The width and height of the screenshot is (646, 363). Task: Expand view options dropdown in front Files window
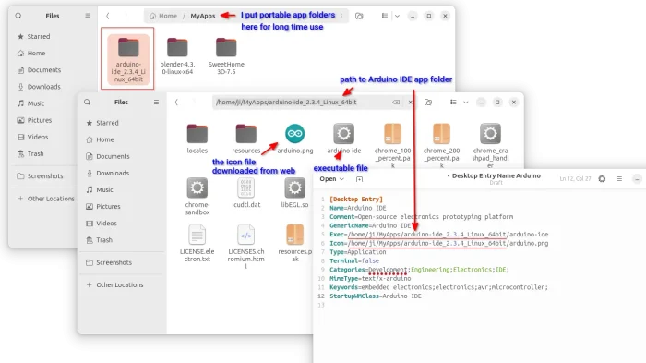pos(466,102)
